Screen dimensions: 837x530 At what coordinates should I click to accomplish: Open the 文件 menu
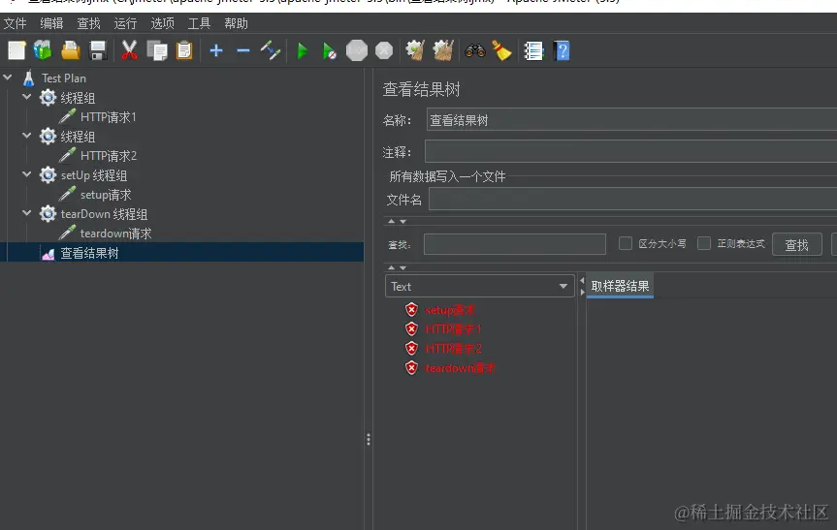15,23
